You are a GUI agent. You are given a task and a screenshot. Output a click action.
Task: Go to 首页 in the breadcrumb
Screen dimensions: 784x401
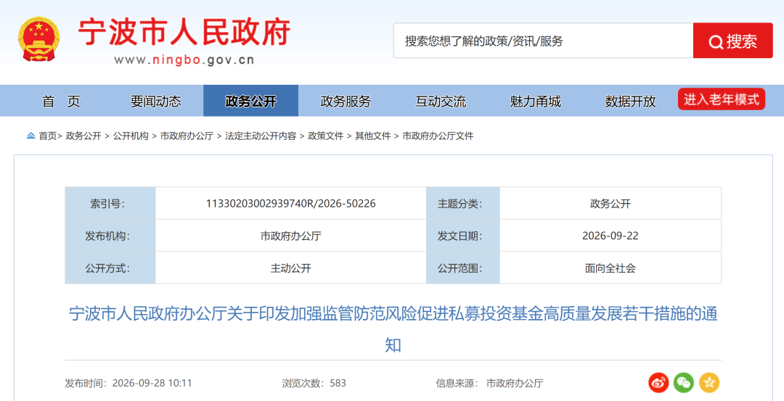pyautogui.click(x=48, y=136)
